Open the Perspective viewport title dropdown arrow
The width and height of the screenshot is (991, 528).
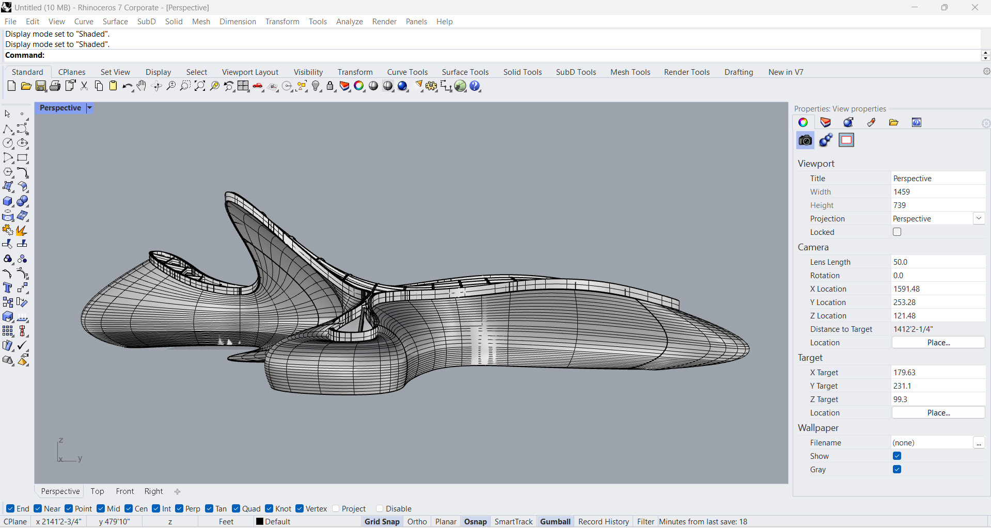click(89, 108)
